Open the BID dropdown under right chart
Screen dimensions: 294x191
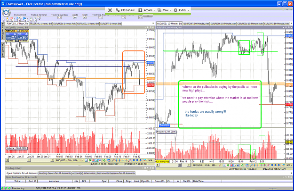pos(214,165)
